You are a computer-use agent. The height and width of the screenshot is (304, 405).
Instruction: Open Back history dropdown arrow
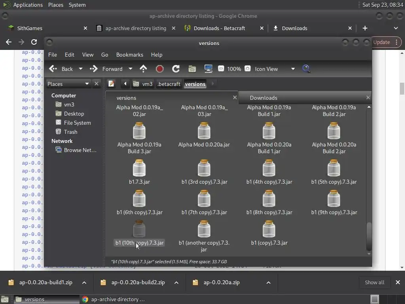click(x=81, y=69)
